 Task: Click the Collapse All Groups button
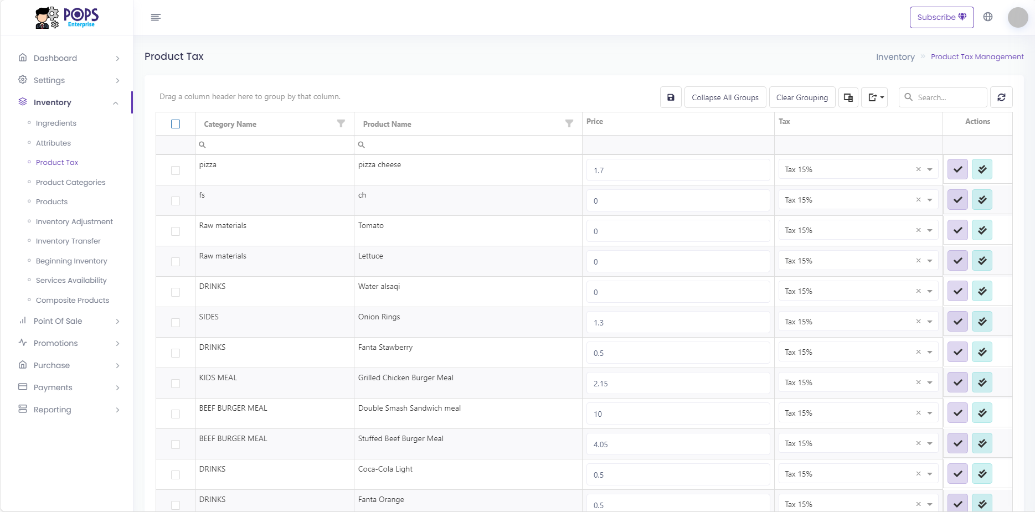click(725, 97)
